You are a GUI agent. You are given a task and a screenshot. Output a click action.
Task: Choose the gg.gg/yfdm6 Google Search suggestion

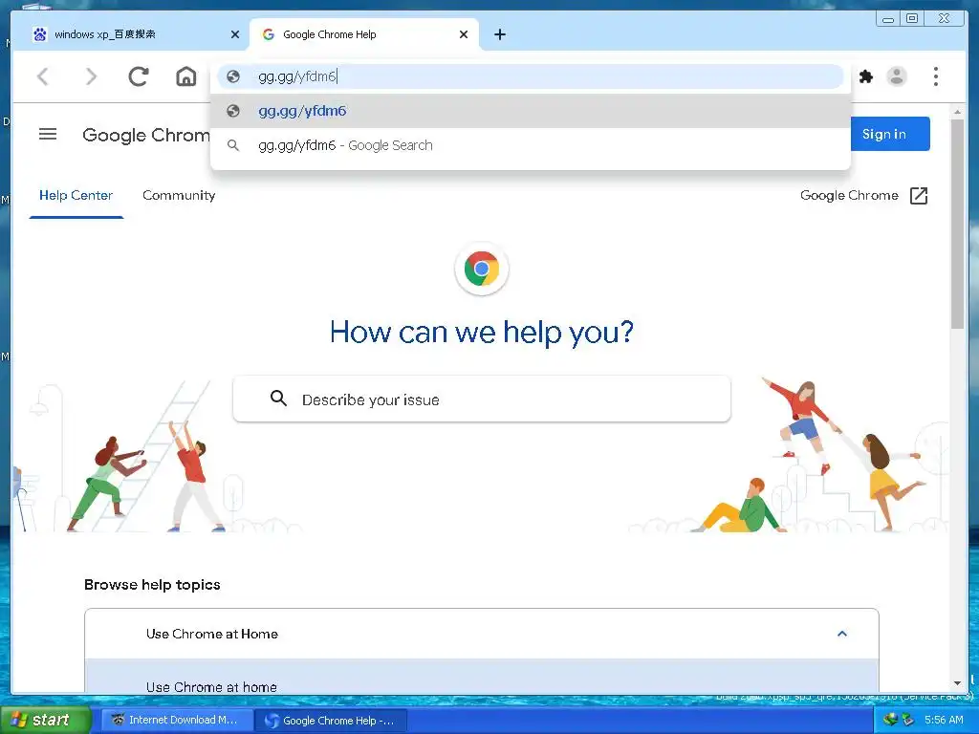(531, 145)
